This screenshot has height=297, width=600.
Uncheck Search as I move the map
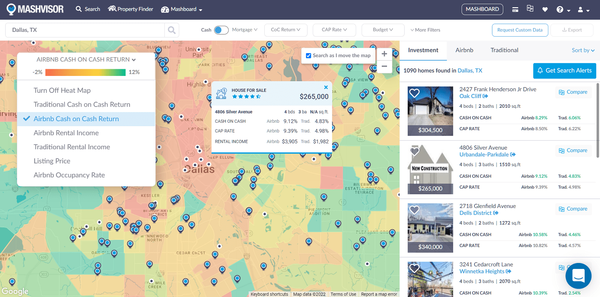pos(309,55)
